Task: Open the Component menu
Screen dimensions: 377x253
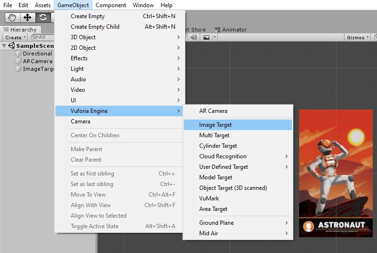Action: click(110, 5)
